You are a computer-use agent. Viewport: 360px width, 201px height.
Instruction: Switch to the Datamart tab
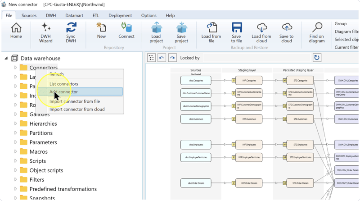click(x=74, y=15)
